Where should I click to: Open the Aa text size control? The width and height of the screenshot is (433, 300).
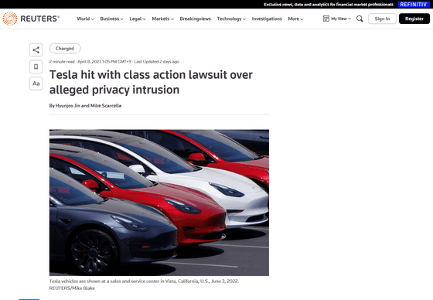[x=36, y=84]
